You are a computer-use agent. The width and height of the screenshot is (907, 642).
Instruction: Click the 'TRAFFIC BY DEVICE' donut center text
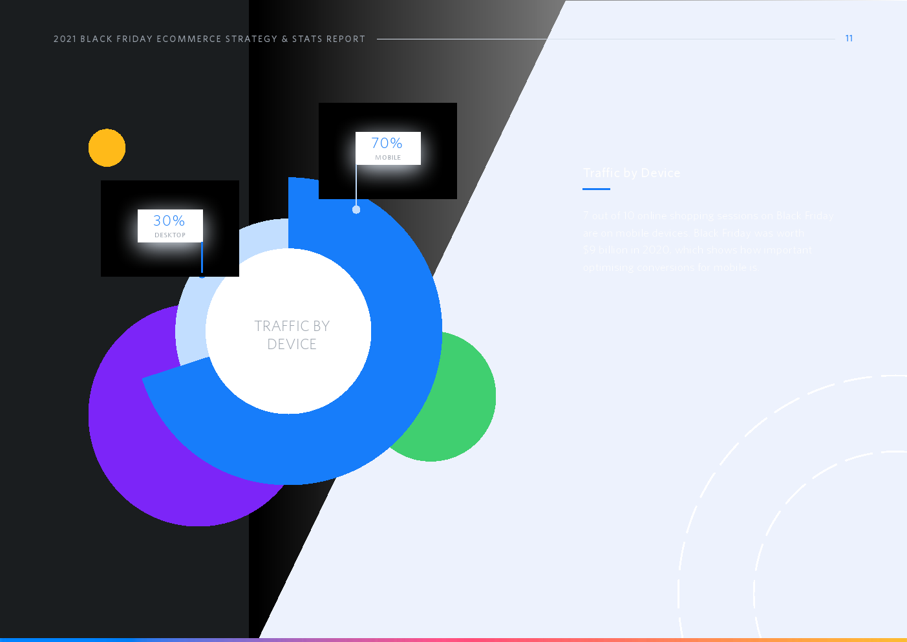292,335
